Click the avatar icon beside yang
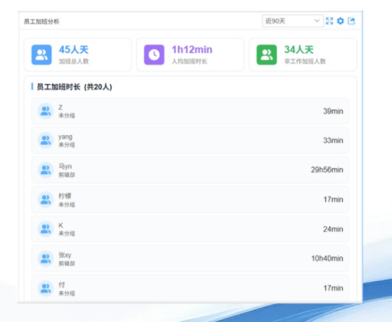The height and width of the screenshot is (322, 392). 46,140
